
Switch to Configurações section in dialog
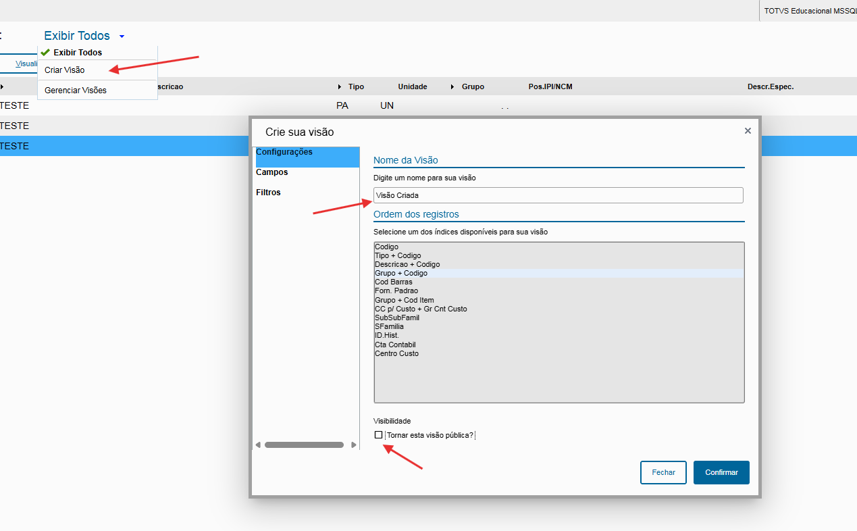(x=307, y=157)
